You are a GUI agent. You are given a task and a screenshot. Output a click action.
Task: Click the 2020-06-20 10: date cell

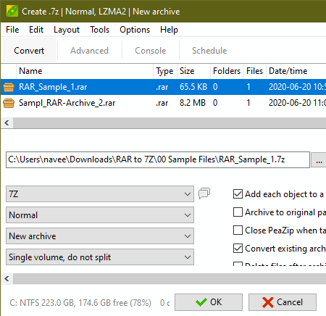tap(297, 87)
